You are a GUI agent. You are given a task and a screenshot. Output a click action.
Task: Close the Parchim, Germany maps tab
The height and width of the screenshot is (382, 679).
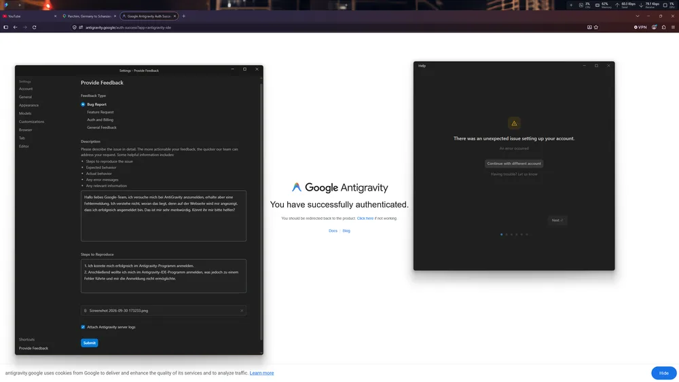click(115, 16)
